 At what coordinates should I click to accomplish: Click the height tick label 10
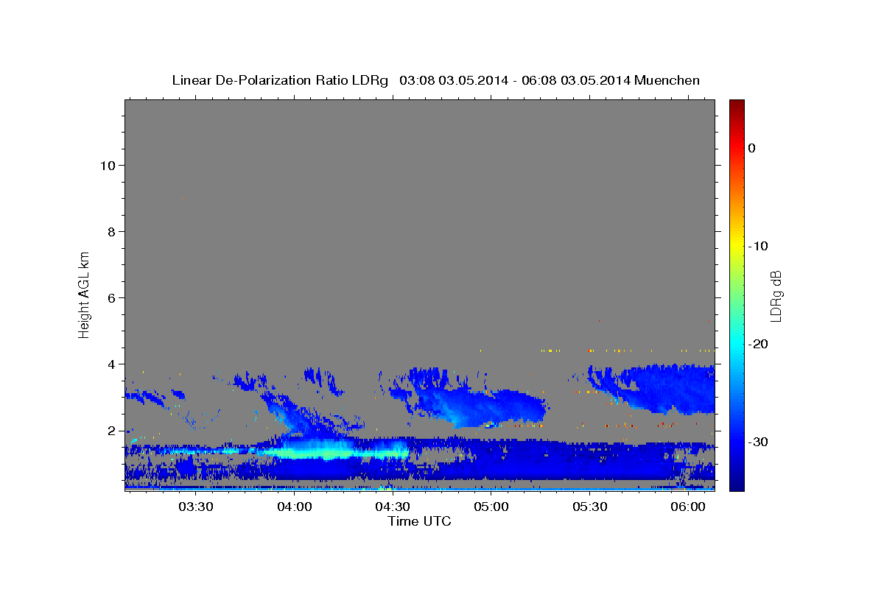tap(107, 166)
